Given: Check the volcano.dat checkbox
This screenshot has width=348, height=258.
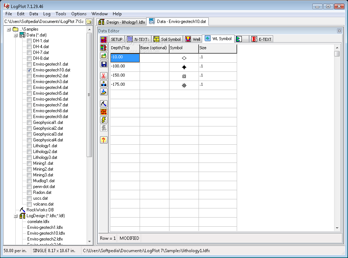Looking at the screenshot, I should point(29,204).
